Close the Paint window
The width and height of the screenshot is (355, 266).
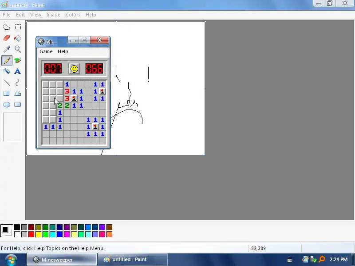(x=345, y=4)
